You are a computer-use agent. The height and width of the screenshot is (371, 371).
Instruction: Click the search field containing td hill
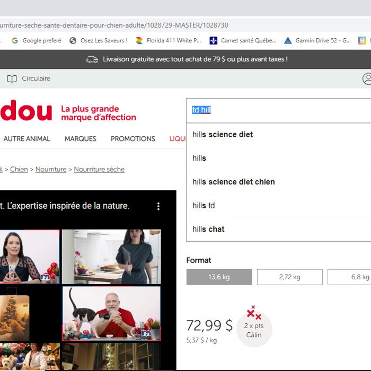pyautogui.click(x=278, y=110)
